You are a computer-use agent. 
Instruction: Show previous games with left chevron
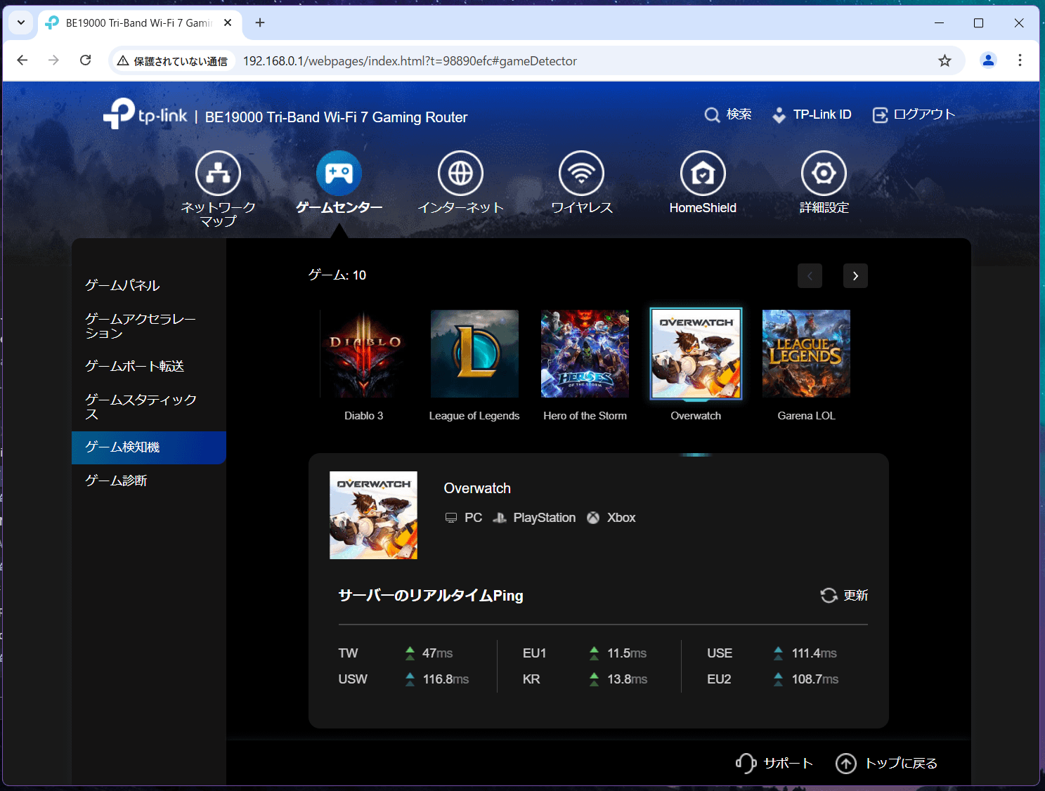click(x=810, y=276)
